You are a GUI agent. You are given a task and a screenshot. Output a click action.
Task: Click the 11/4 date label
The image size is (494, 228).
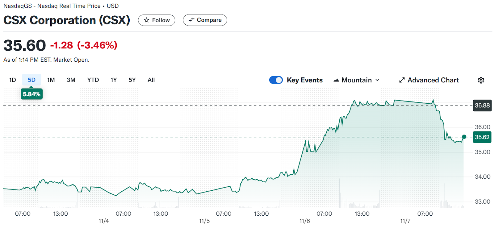[104, 221]
